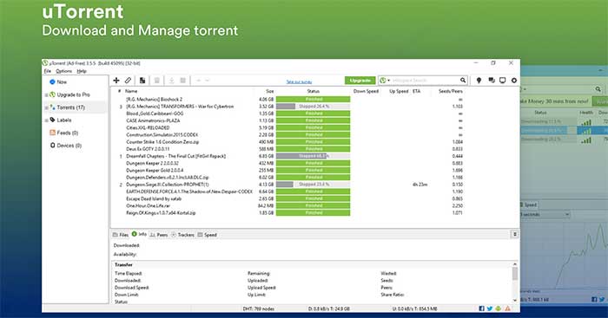The width and height of the screenshot is (608, 318).
Task: Open the search provider dropdown arrow
Action: [x=389, y=80]
